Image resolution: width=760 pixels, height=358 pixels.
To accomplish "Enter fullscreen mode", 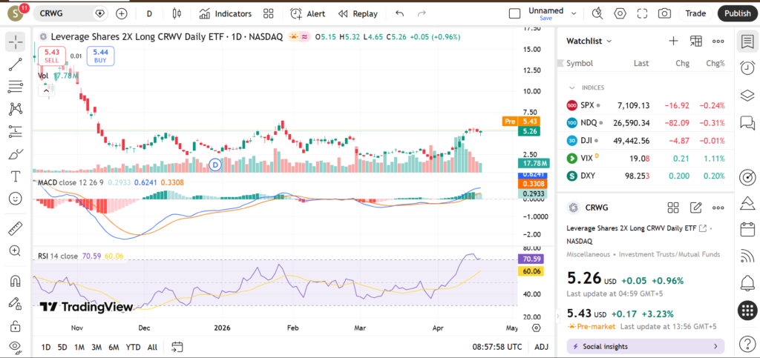I will [643, 13].
